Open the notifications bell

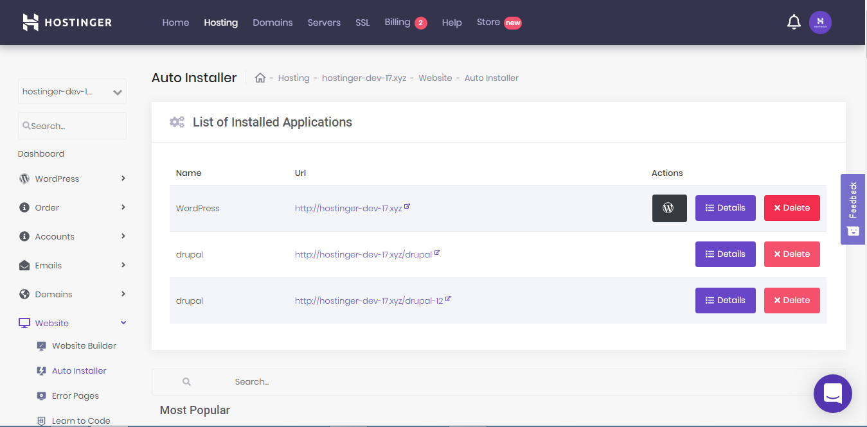pyautogui.click(x=794, y=22)
